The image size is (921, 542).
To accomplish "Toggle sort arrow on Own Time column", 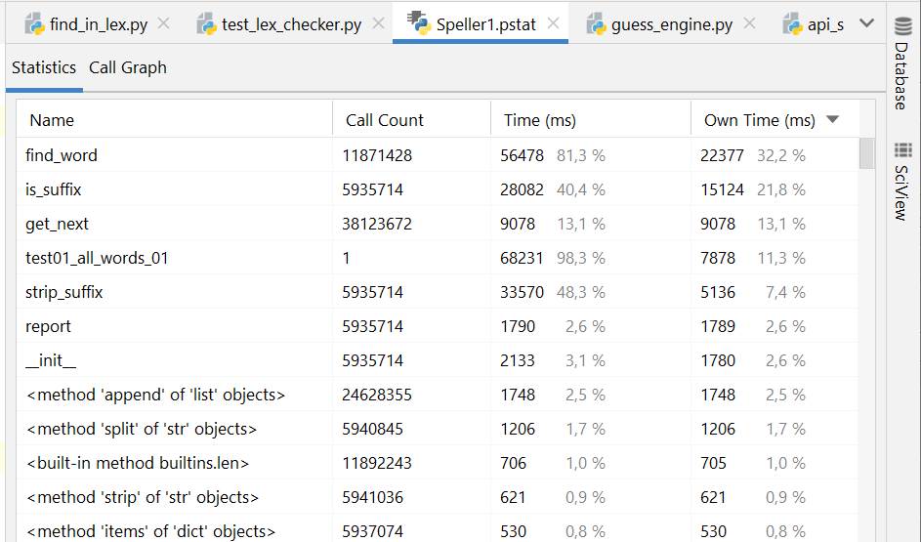I will [832, 120].
